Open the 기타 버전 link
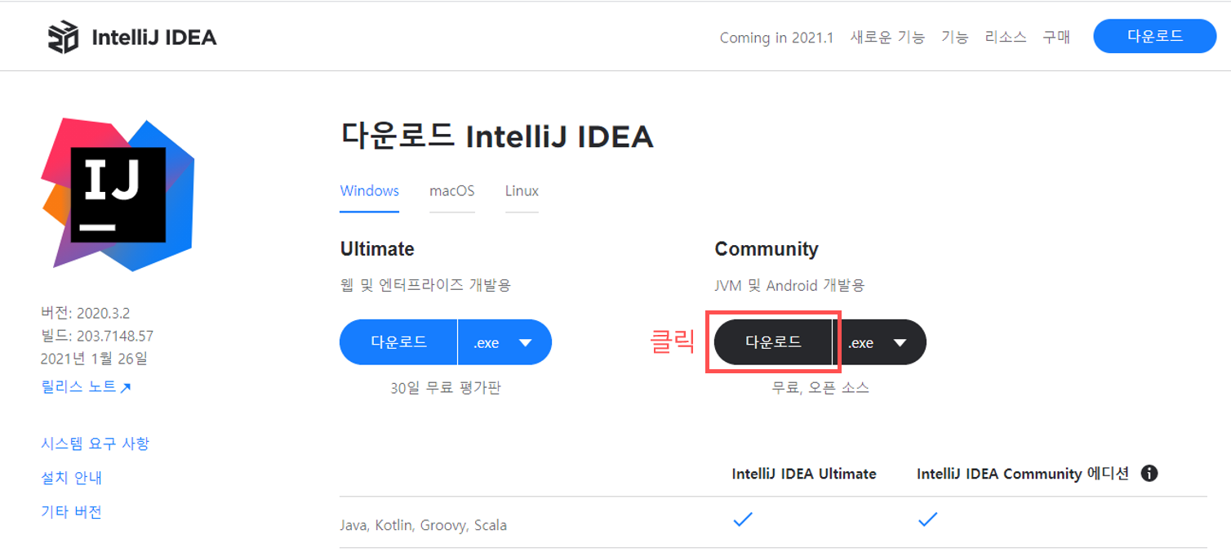The width and height of the screenshot is (1231, 553). pos(71,512)
